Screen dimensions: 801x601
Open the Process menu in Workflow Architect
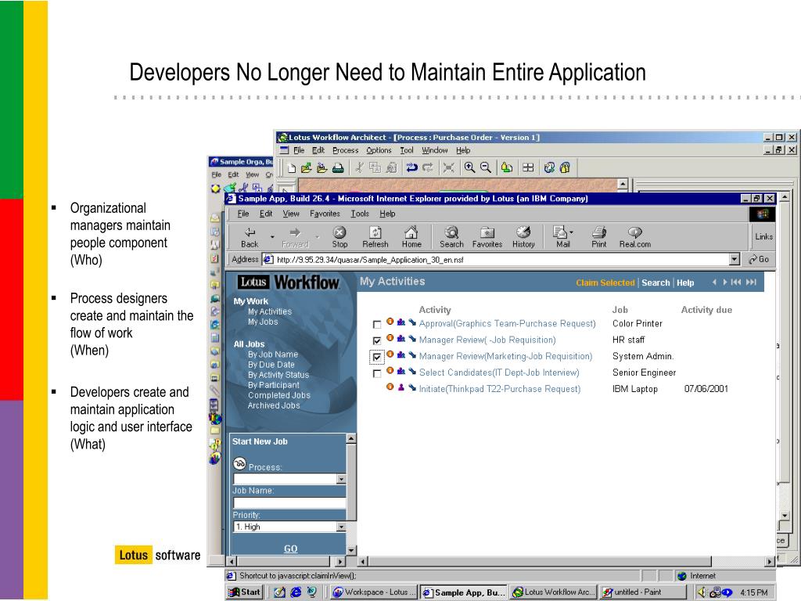coord(345,150)
